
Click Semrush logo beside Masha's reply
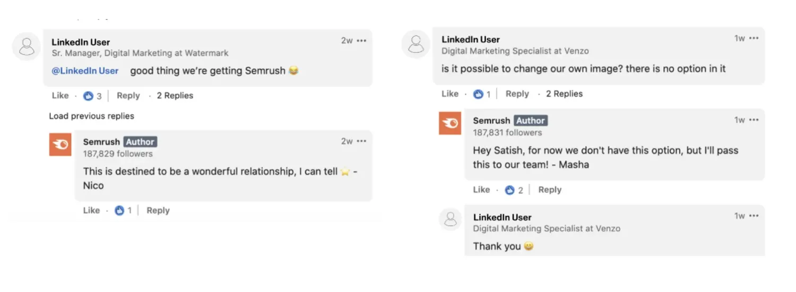click(450, 123)
